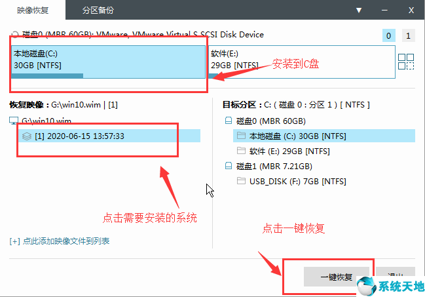The width and height of the screenshot is (425, 297).
Task: Open the 分区备份 tab
Action: 98,10
